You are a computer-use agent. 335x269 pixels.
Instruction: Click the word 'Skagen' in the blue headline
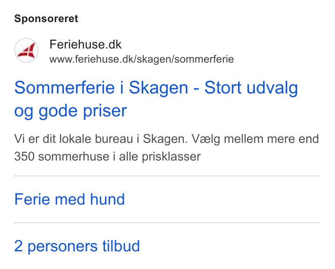tap(158, 88)
